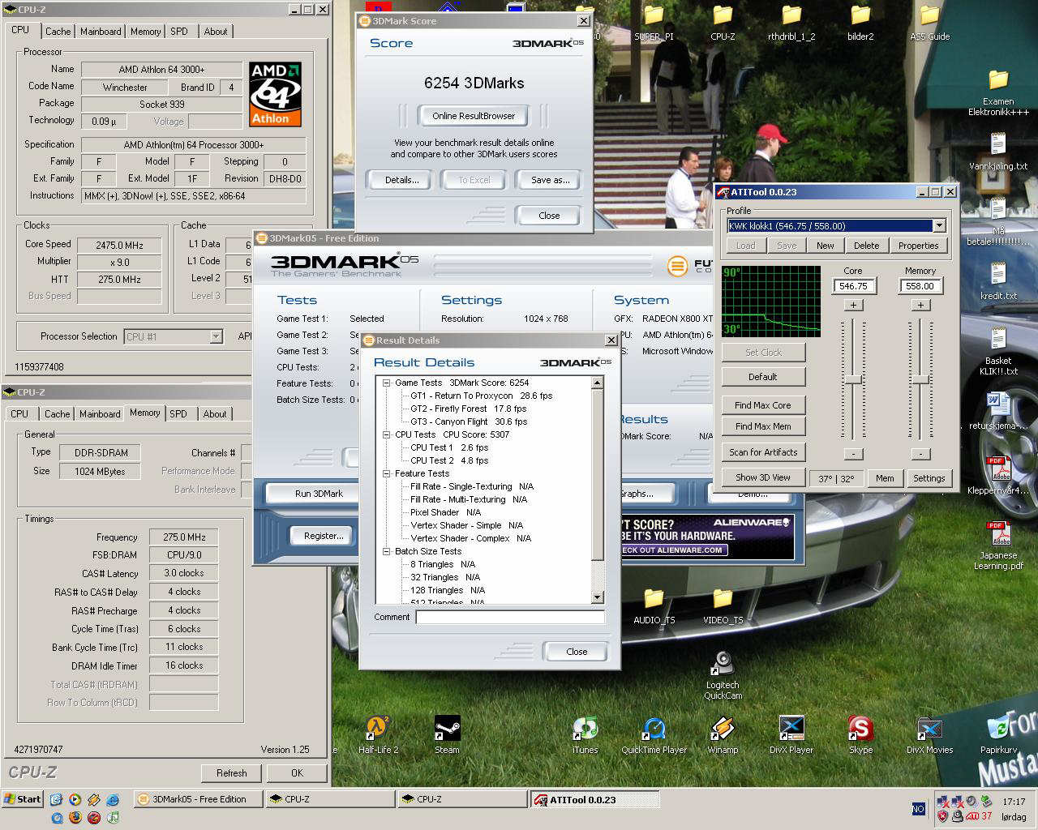Open the Papirkurv recycle bin

[x=998, y=736]
